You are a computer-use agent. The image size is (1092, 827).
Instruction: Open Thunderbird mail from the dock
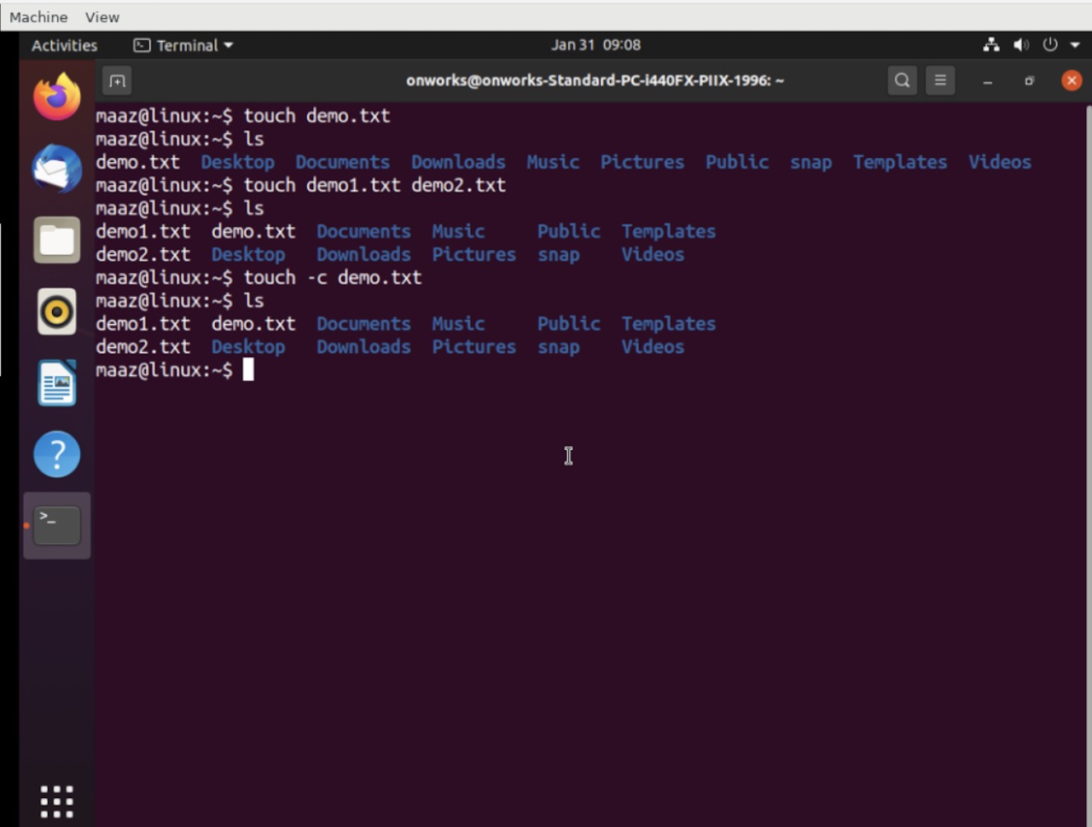pos(57,168)
